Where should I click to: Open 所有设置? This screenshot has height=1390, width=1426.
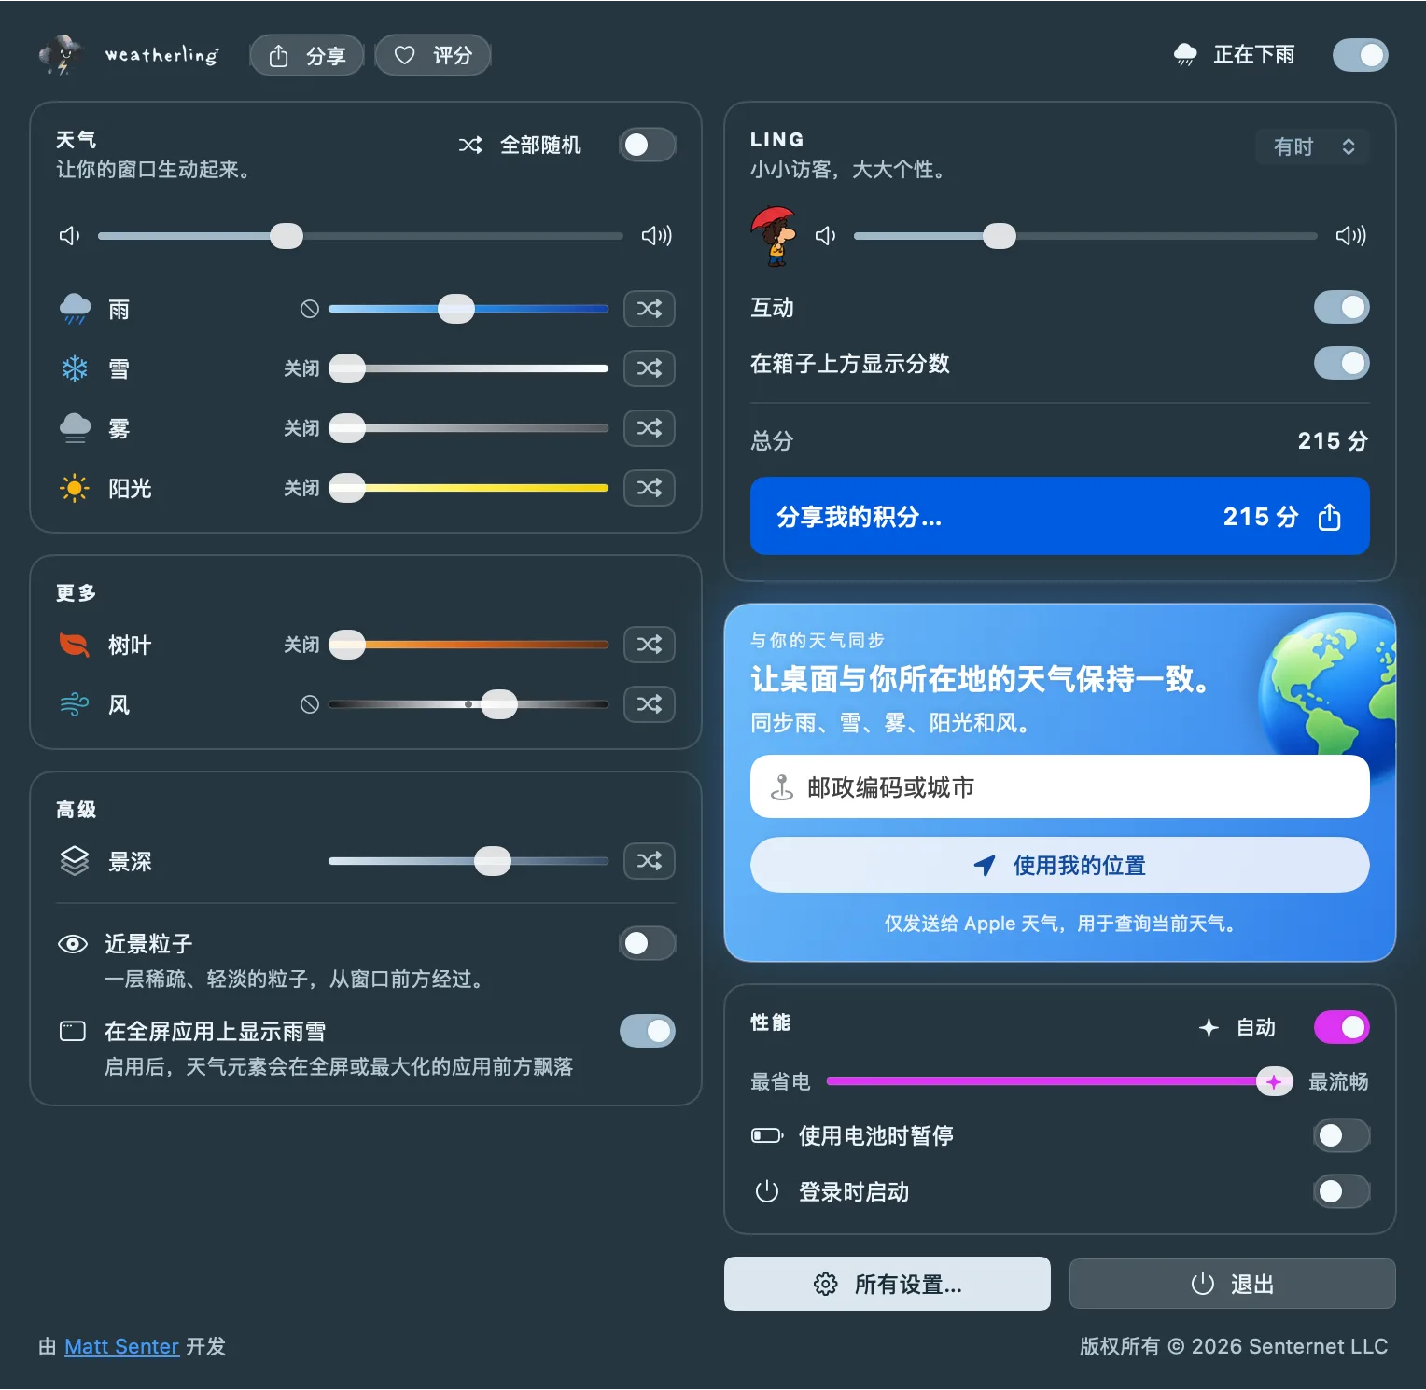click(x=888, y=1284)
